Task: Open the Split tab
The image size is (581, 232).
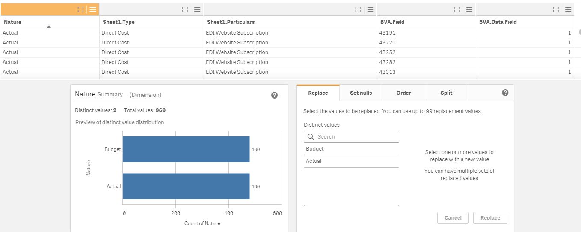Action: (x=446, y=93)
